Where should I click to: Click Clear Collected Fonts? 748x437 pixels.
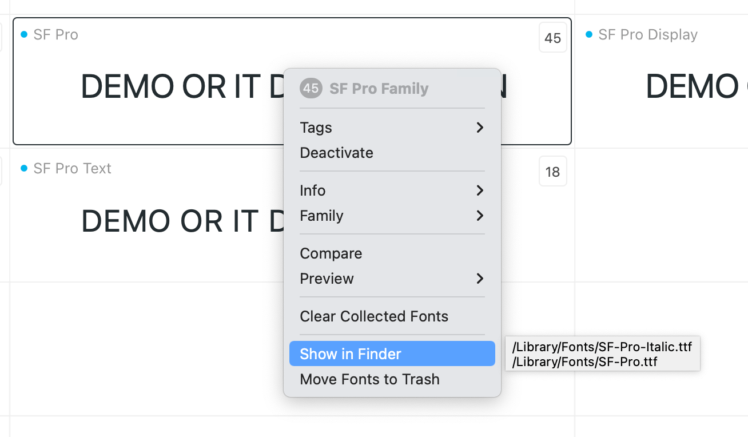click(x=374, y=316)
